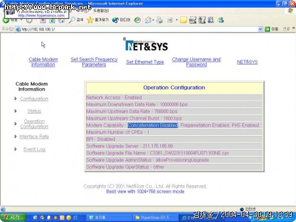Click the yellow smiley quick launch icon
This screenshot has width=296, height=222.
pos(69,217)
